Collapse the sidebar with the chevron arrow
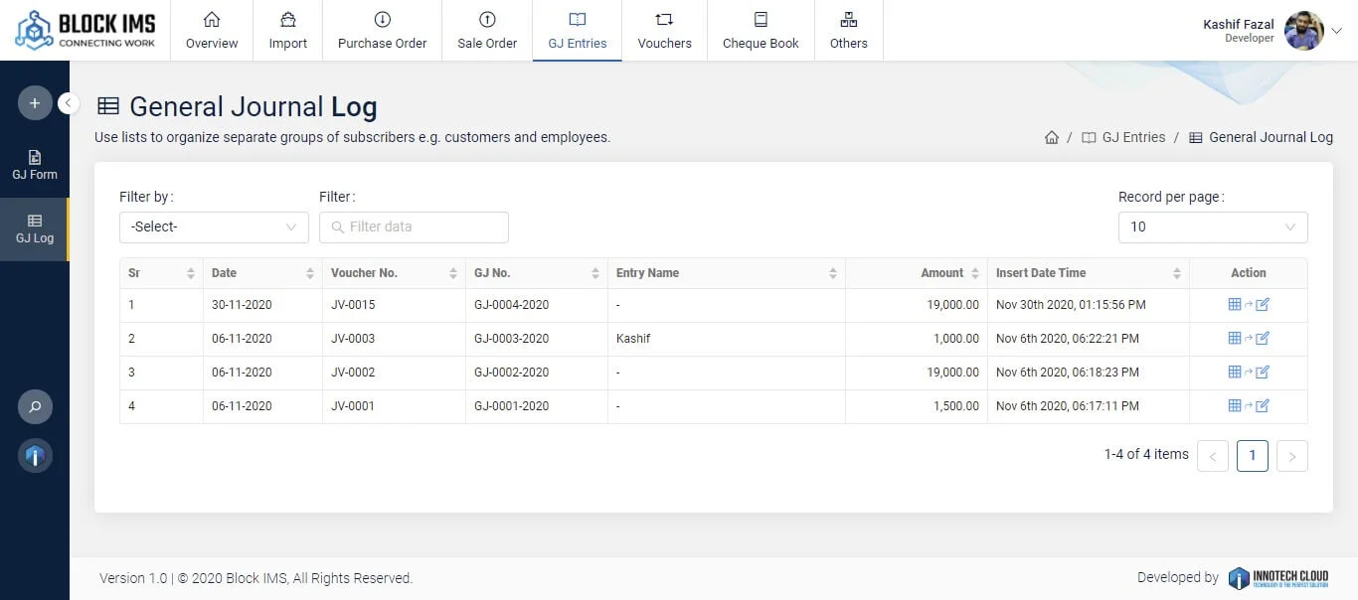Screen dimensions: 1358x600 coord(69,103)
